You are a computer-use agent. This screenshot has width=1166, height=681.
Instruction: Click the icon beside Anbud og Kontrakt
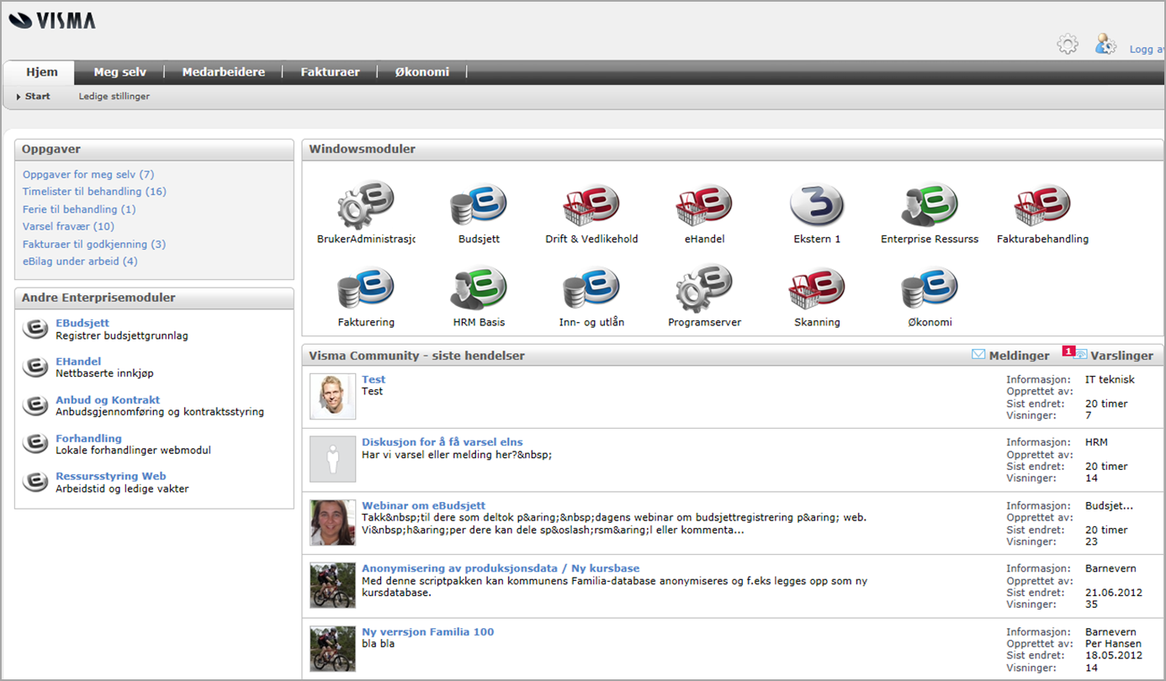point(35,405)
